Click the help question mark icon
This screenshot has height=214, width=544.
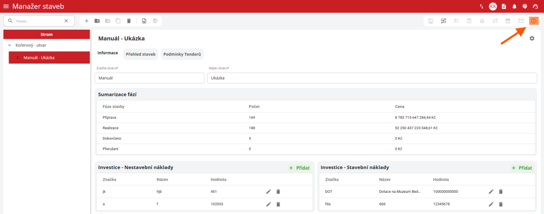tap(524, 6)
